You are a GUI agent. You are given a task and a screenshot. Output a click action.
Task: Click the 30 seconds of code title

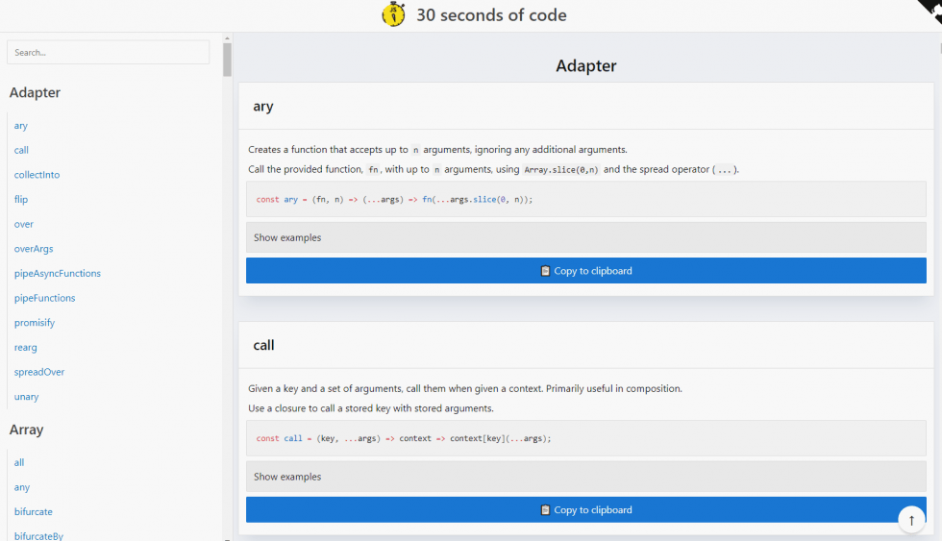point(491,15)
